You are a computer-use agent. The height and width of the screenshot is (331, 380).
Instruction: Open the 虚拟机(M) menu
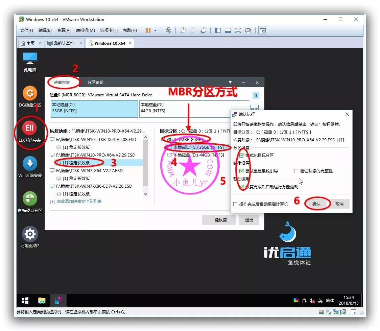pyautogui.click(x=85, y=30)
